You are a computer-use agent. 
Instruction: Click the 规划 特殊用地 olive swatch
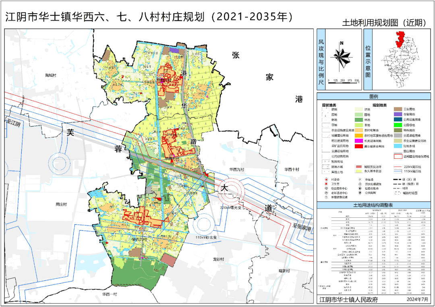click(398, 130)
